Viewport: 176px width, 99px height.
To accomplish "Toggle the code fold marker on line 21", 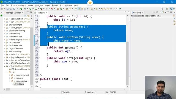I will (x=39, y=48).
